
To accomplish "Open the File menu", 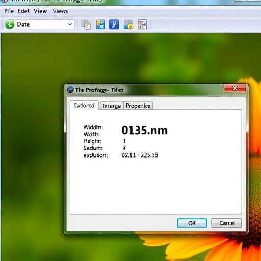I will pyautogui.click(x=9, y=11).
